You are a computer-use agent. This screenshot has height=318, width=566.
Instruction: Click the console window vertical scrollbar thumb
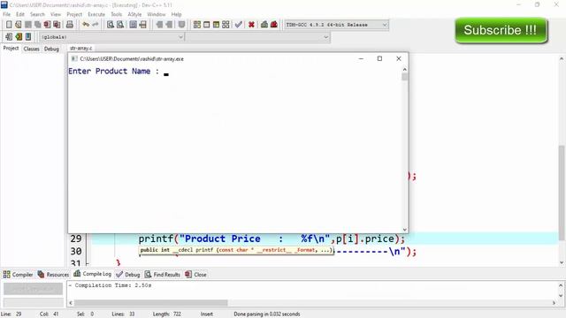(x=405, y=77)
